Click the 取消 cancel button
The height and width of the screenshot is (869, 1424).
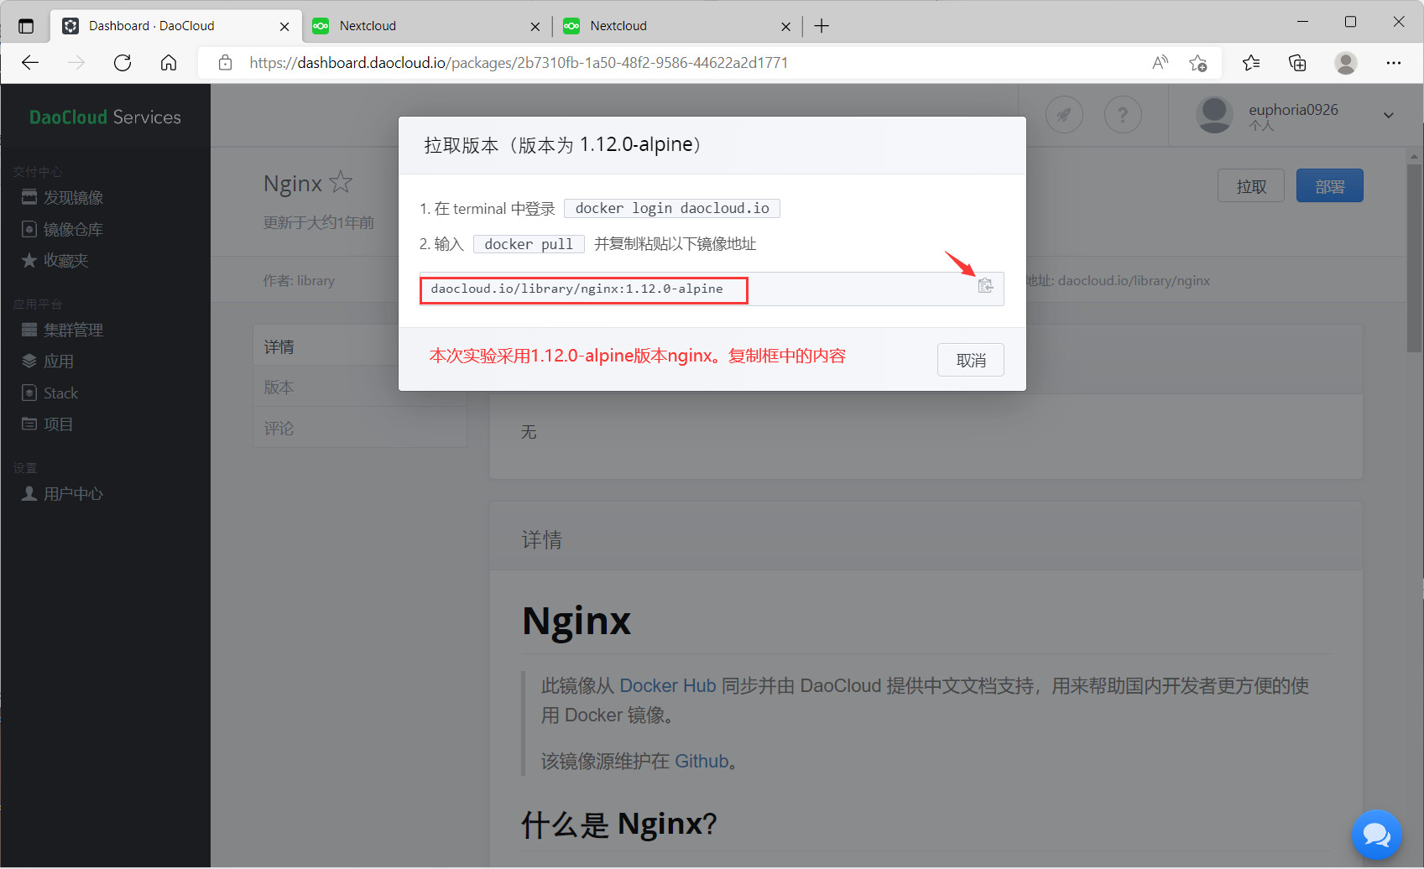pos(970,359)
